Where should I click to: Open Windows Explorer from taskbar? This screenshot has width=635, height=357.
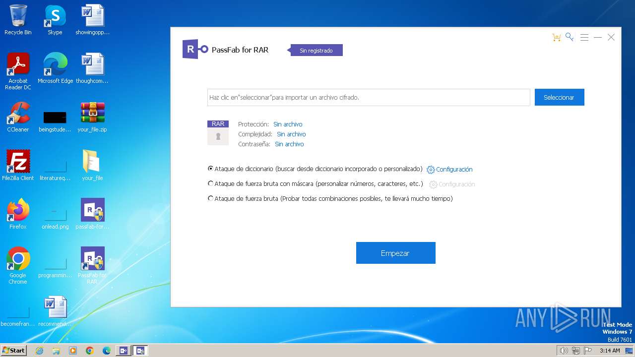pyautogui.click(x=56, y=351)
